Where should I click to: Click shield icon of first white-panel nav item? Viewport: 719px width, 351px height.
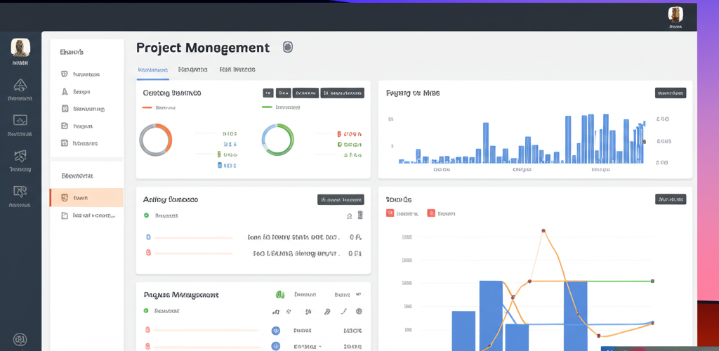(x=65, y=74)
